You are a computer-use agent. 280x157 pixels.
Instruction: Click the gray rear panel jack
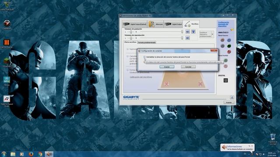[222, 46]
